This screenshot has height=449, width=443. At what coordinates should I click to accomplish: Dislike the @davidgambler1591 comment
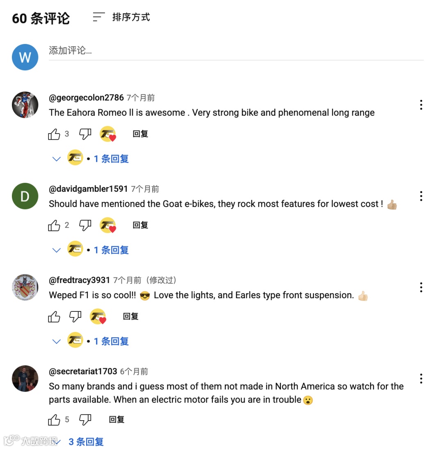coord(85,226)
